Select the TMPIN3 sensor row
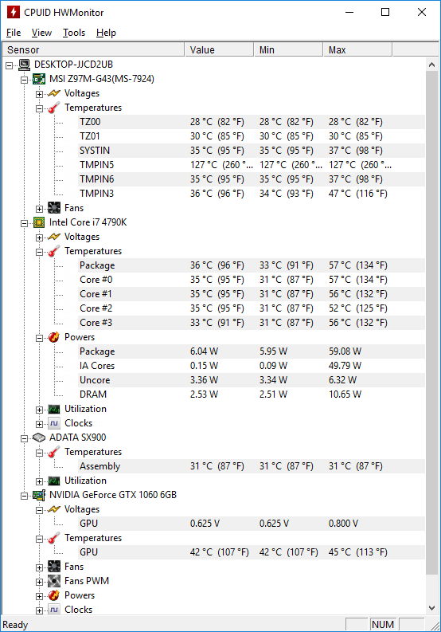 click(x=252, y=194)
